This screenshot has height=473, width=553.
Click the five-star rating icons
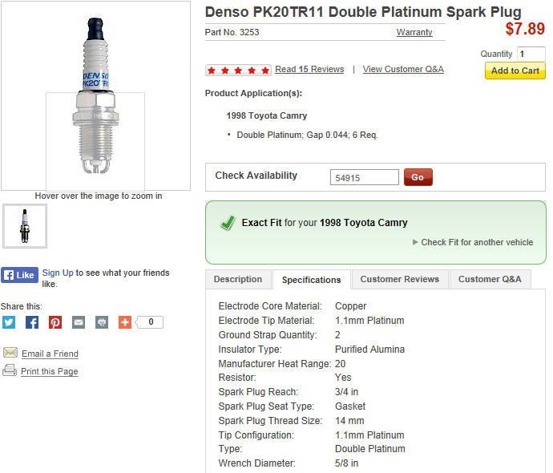tap(238, 70)
